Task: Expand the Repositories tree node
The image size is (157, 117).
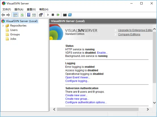Action: 3,26
